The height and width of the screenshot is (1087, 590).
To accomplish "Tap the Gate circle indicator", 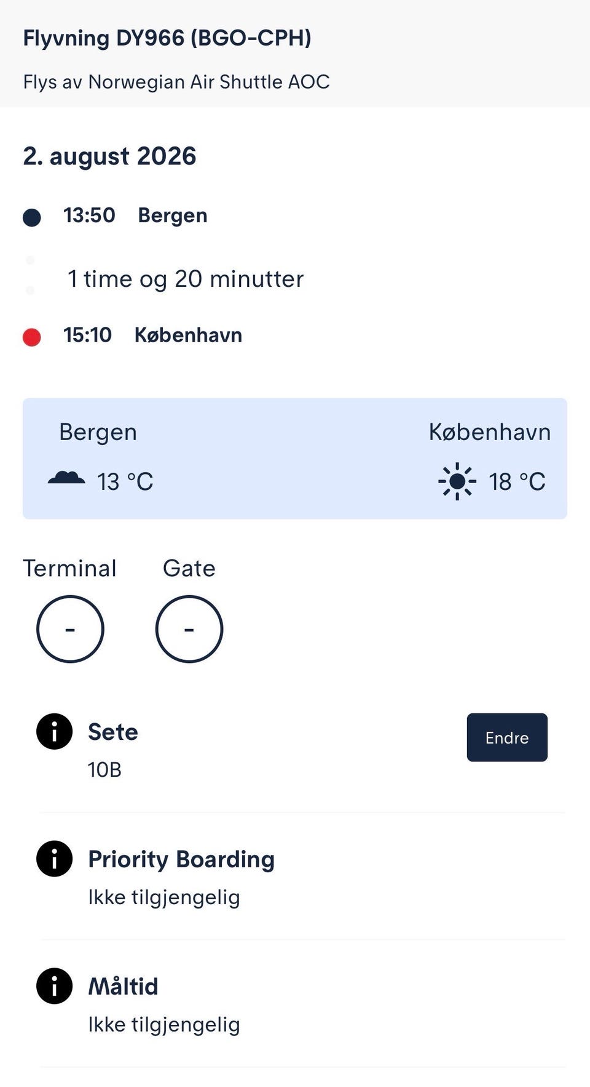I will 189,629.
